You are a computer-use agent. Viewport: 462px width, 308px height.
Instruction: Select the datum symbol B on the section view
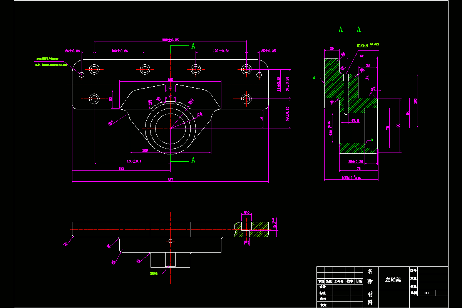point(372,139)
